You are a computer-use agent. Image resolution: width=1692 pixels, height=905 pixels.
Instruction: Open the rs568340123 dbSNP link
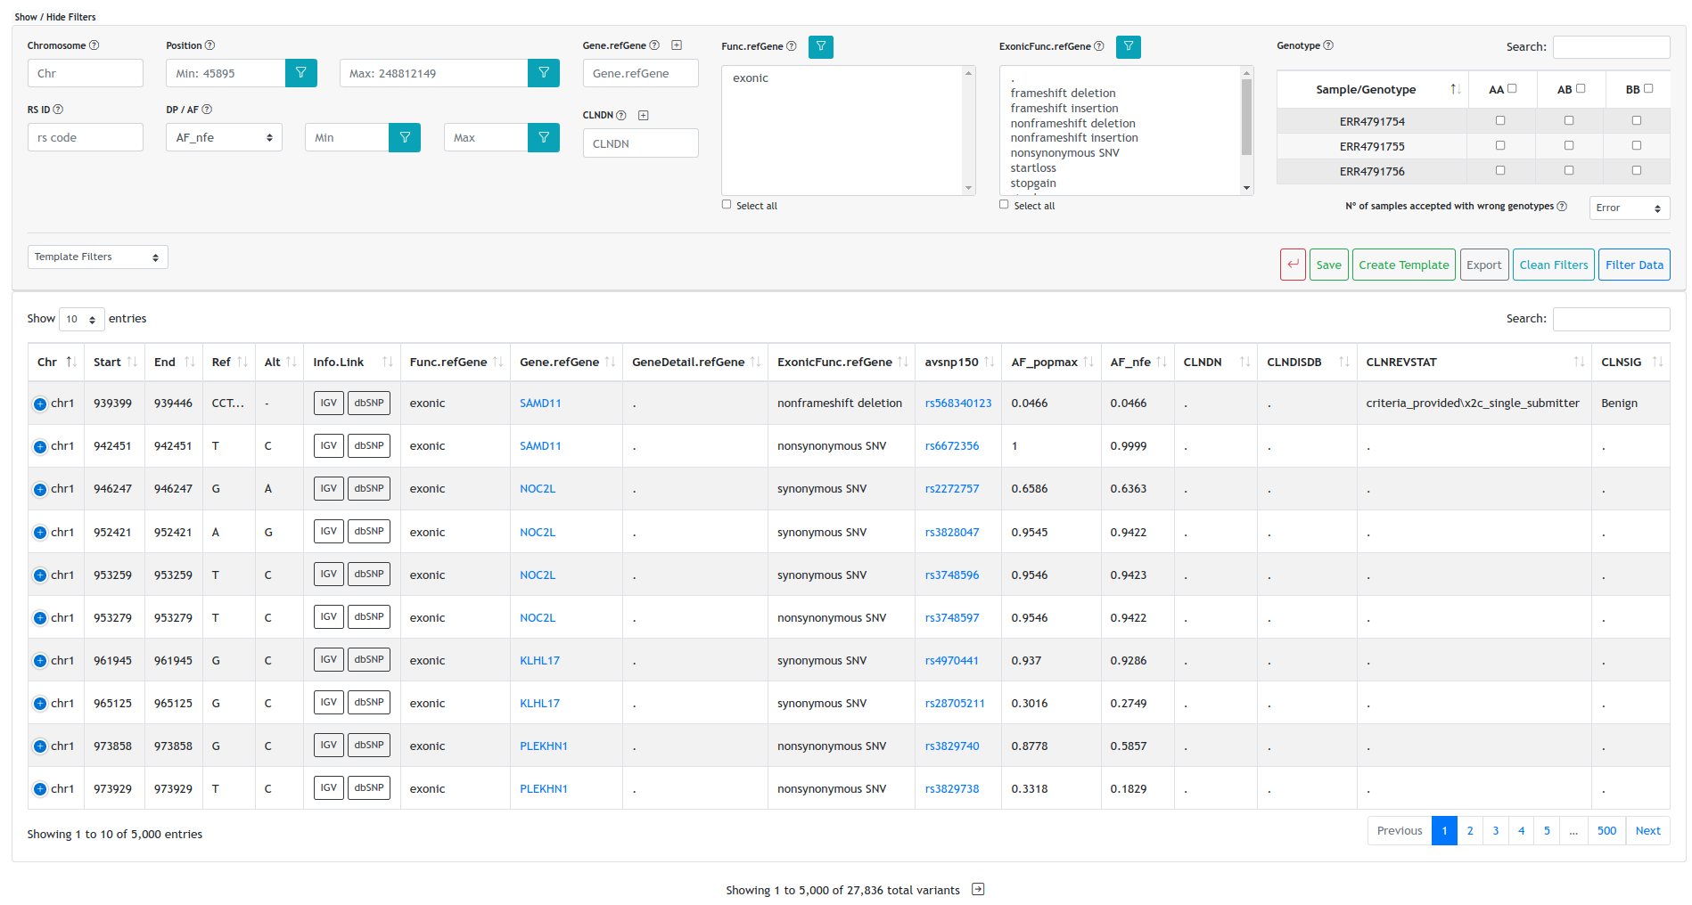(957, 404)
